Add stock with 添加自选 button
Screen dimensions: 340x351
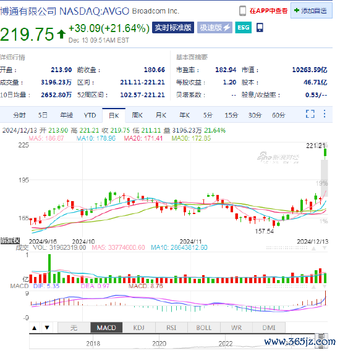pyautogui.click(x=312, y=10)
